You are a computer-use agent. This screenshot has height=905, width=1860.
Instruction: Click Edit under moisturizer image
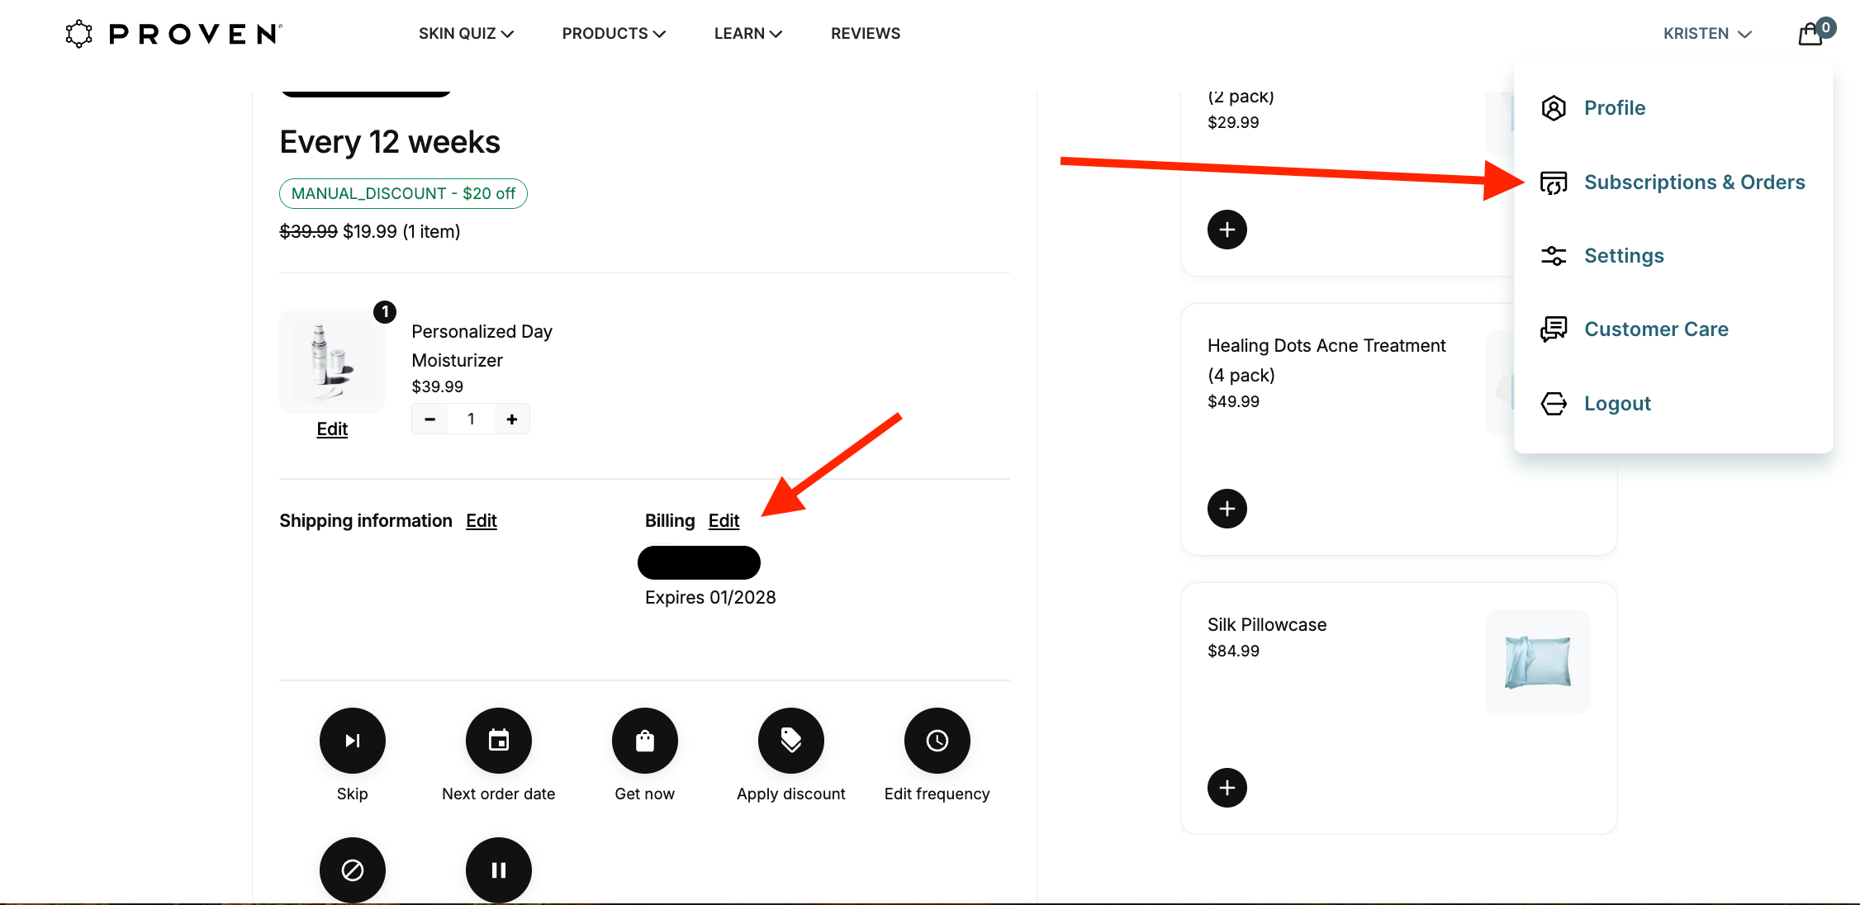(x=332, y=429)
